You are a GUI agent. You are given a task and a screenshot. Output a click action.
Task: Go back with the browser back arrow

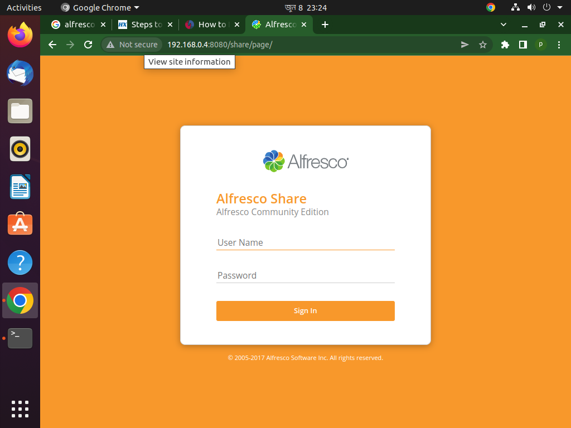pos(52,45)
